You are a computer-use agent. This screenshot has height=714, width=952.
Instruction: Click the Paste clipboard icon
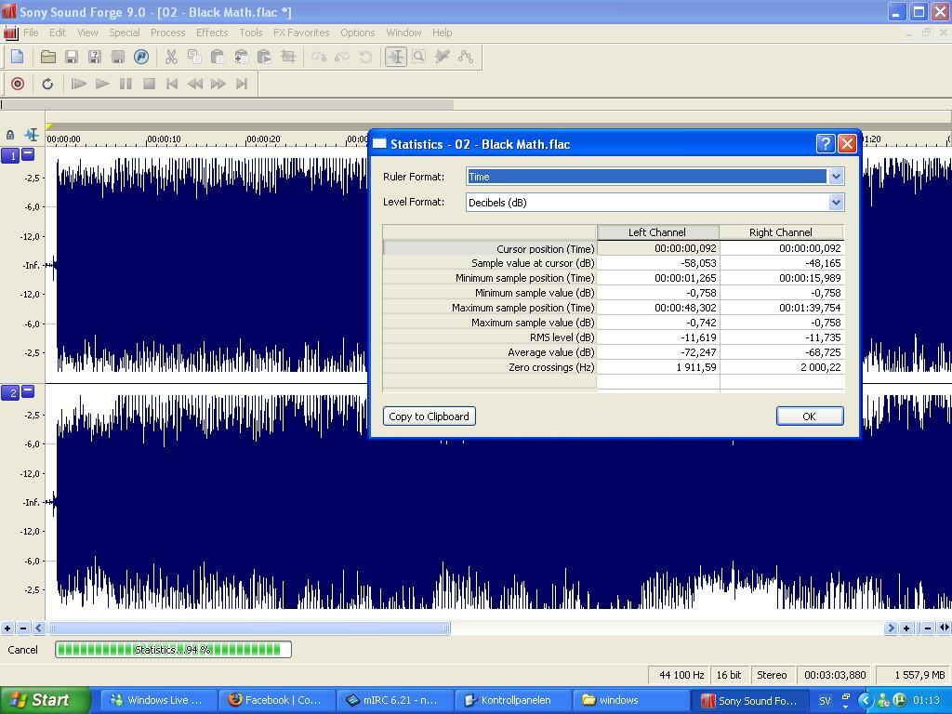(218, 57)
